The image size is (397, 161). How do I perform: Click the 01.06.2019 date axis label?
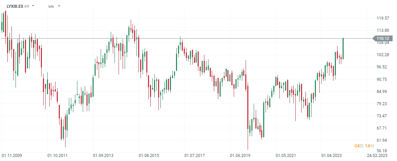pyautogui.click(x=240, y=156)
